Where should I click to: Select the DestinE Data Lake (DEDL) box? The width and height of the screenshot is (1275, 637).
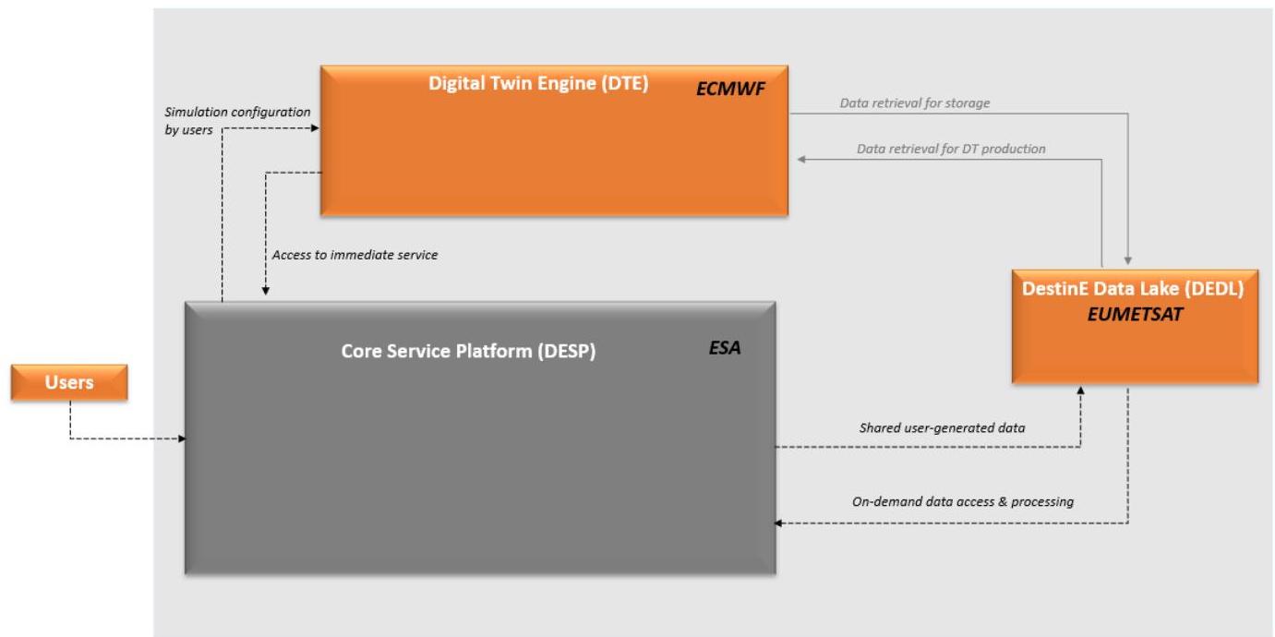(1135, 326)
